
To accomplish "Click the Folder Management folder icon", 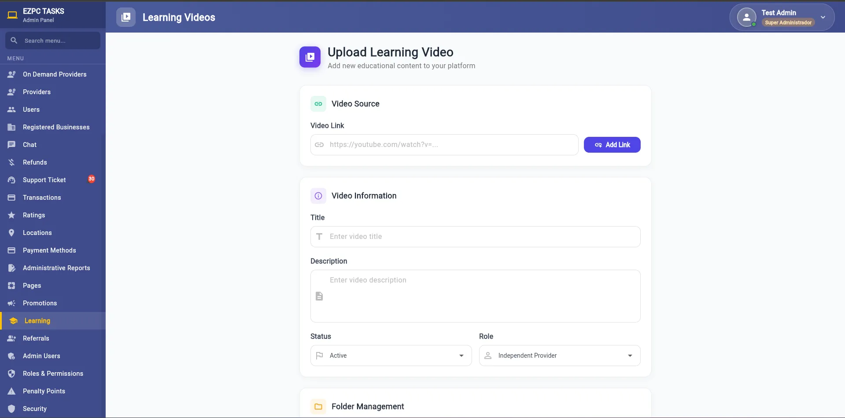I will [318, 407].
